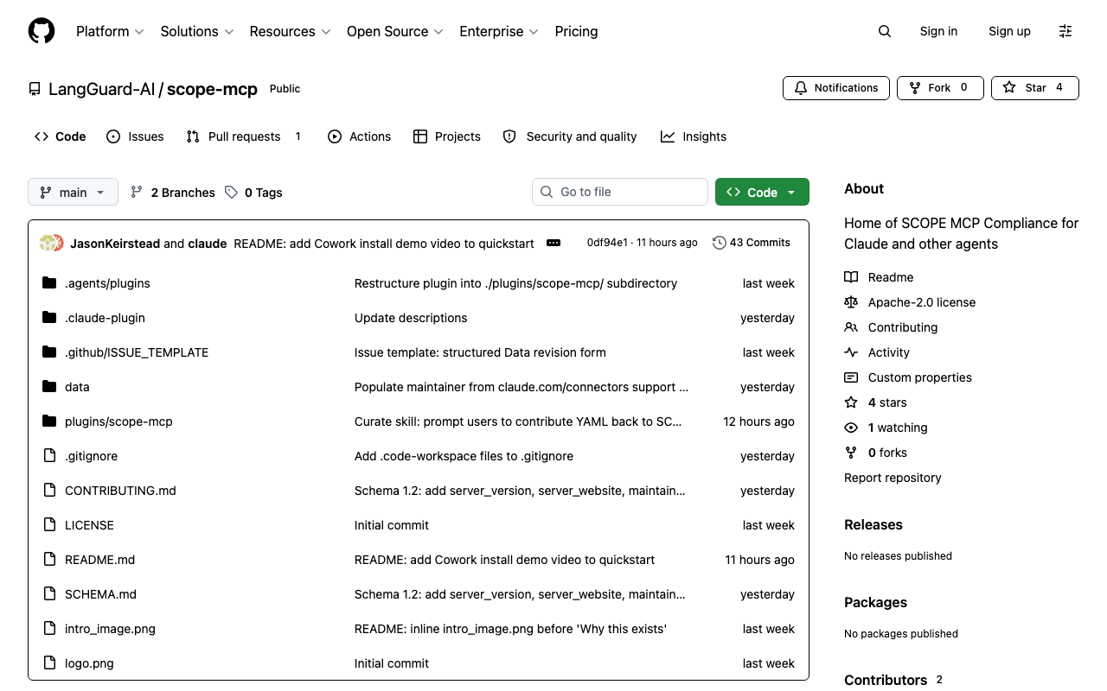Open the scope-mcp repository name link
Viewport: 1107px width, 691px height.
212,89
